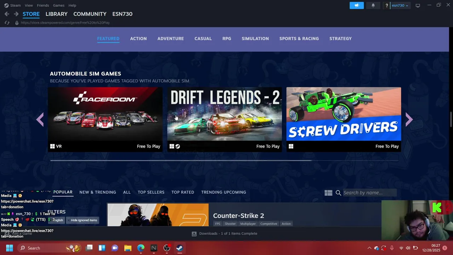The width and height of the screenshot is (453, 255).
Task: Switch to the ALL list tab
Action: (x=127, y=192)
